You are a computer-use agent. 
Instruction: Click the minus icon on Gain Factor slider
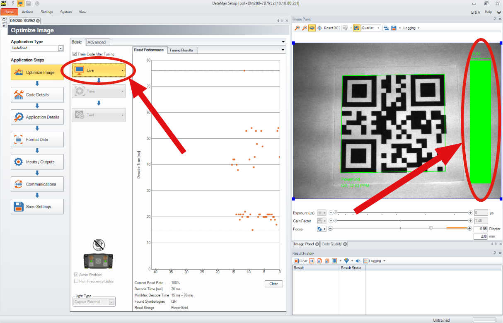point(331,221)
